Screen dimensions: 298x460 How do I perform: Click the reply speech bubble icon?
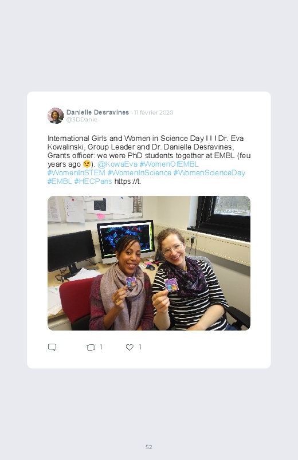point(52,347)
